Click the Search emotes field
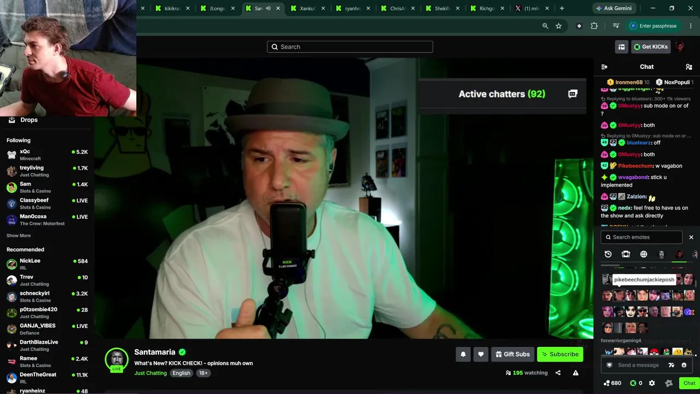The image size is (700, 394). (641, 237)
